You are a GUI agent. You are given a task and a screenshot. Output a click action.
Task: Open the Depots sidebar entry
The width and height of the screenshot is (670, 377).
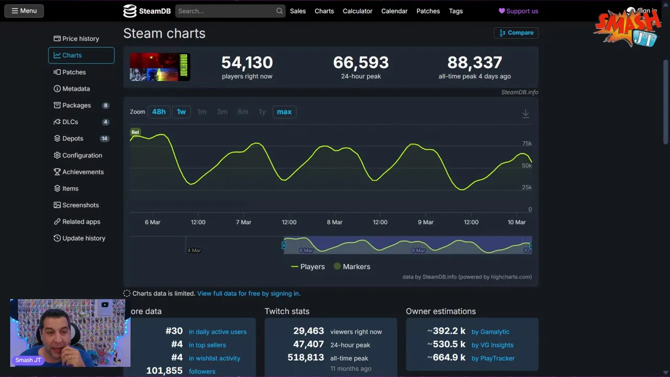pos(81,138)
